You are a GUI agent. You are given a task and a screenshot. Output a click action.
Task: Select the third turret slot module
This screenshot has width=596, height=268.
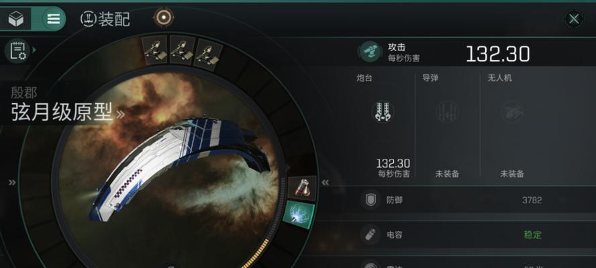(207, 55)
